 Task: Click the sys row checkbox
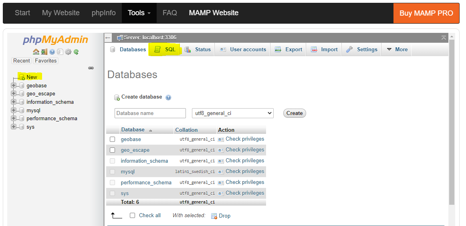pyautogui.click(x=112, y=193)
